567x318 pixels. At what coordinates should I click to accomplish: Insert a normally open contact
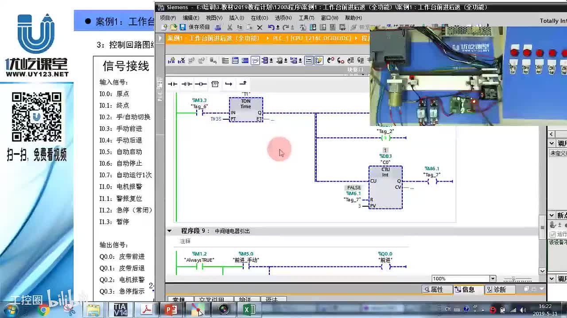[172, 83]
